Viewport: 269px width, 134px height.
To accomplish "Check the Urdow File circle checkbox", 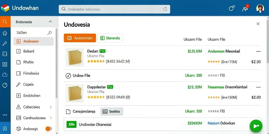I will tap(68, 76).
